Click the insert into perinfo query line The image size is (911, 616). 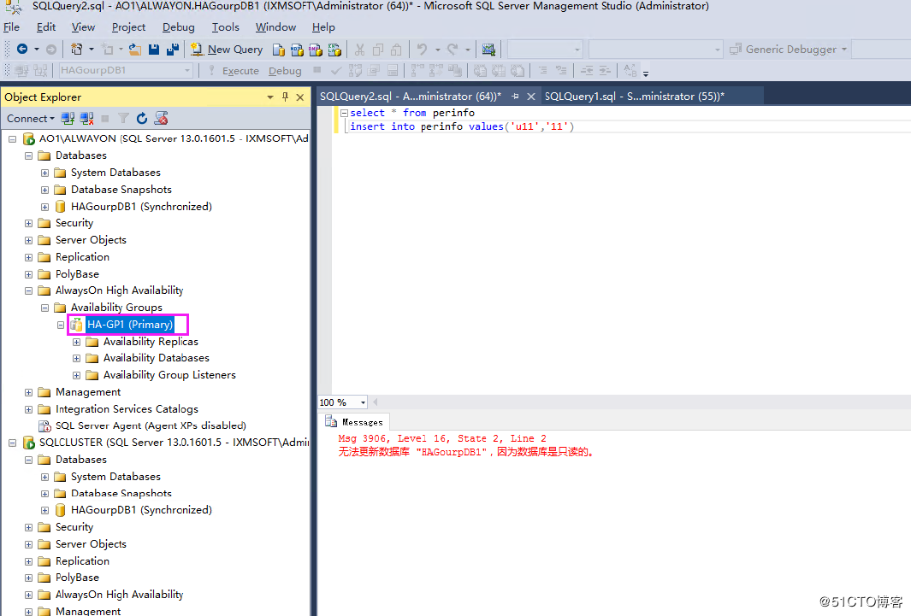point(462,126)
